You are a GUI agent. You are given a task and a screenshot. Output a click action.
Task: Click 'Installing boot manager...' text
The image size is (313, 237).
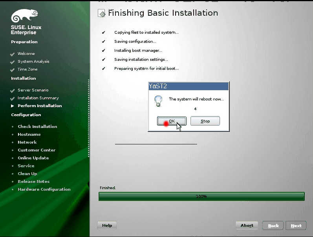click(138, 50)
